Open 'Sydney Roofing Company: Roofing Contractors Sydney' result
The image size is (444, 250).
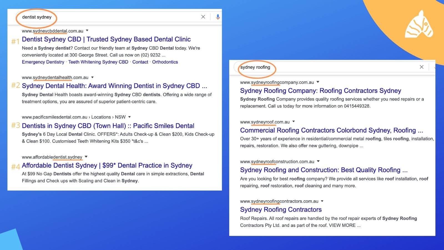pos(321,91)
